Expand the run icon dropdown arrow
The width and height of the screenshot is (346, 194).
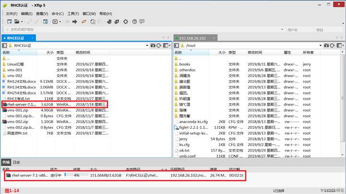[60, 22]
